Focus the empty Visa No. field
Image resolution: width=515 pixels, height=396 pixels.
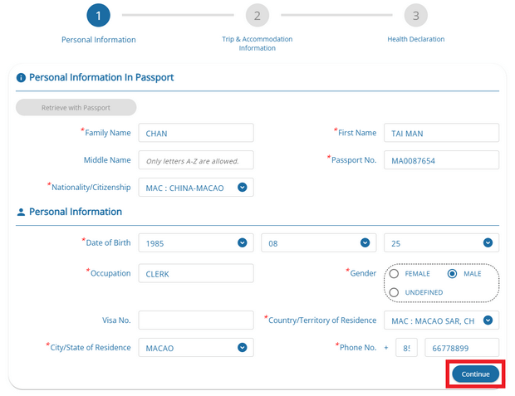point(196,320)
